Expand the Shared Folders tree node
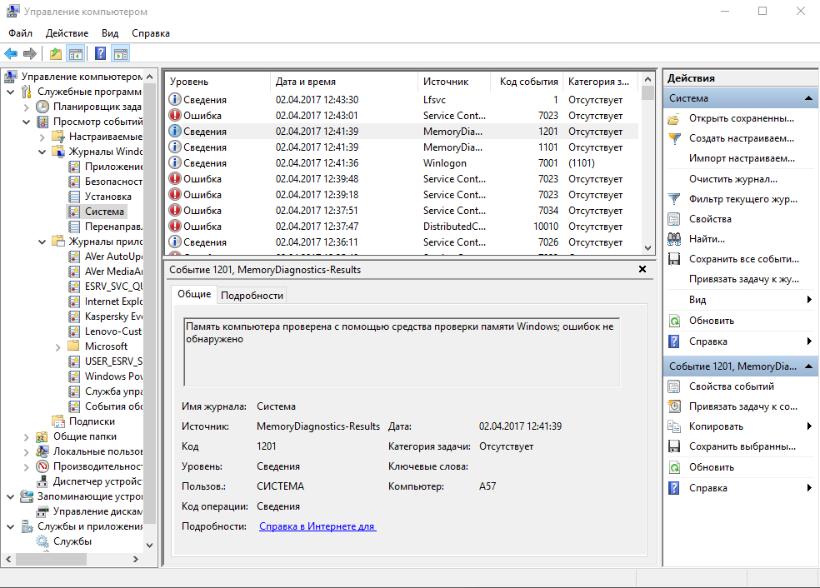The height and width of the screenshot is (588, 820). [26, 436]
